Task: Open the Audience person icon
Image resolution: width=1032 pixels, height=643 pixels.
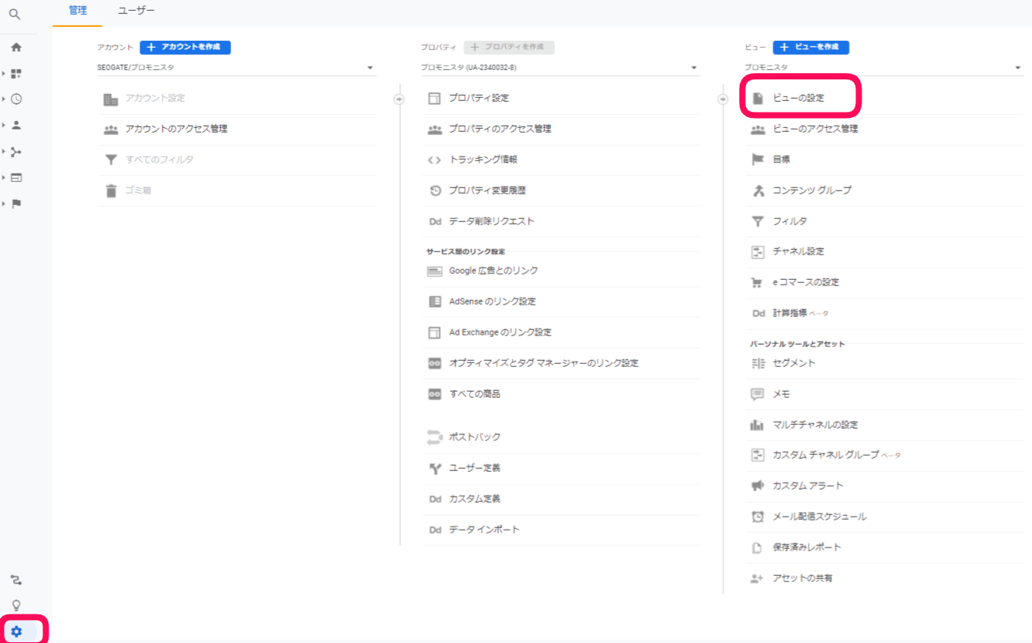Action: (16, 125)
